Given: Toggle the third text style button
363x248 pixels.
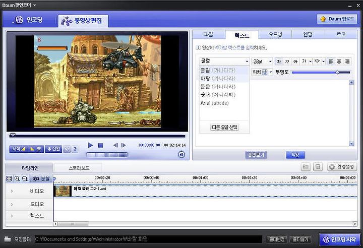Looking at the screenshot, I should (x=295, y=61).
